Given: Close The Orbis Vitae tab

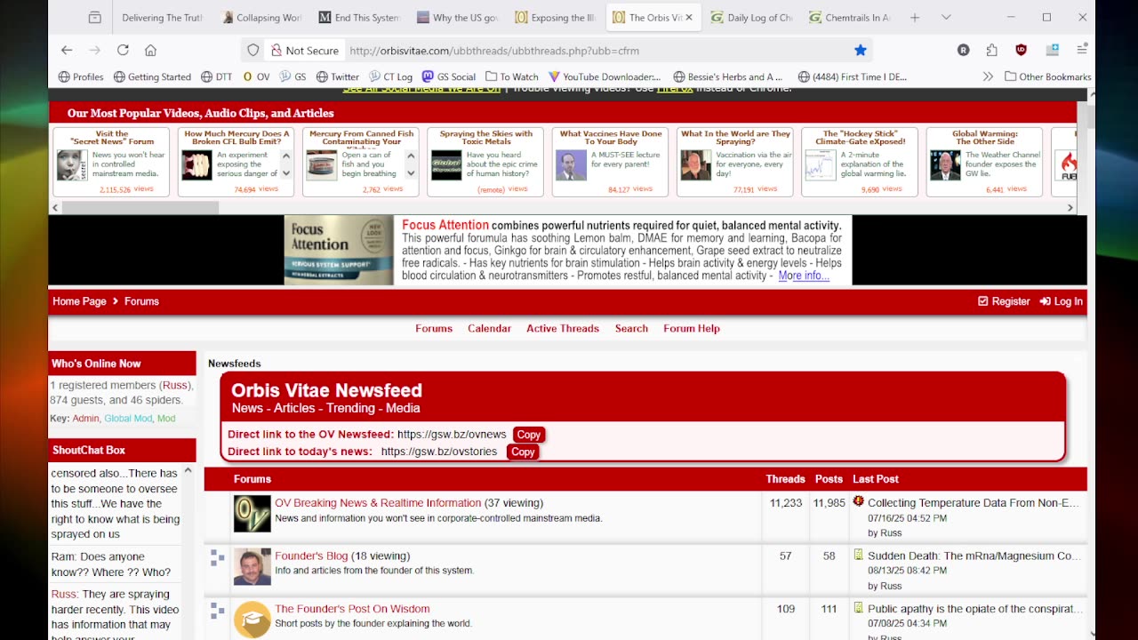Looking at the screenshot, I should 689,18.
